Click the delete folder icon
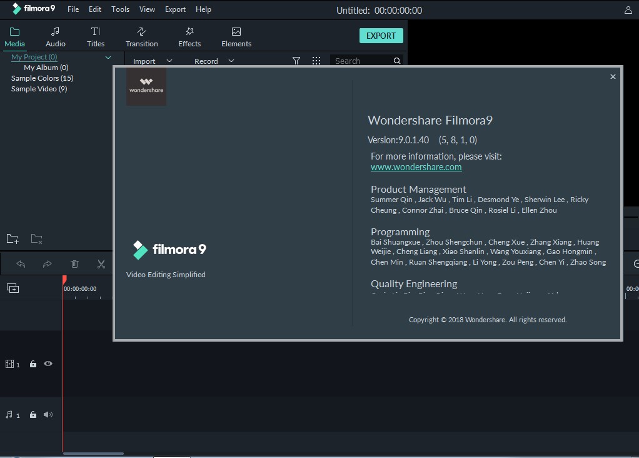This screenshot has height=458, width=639. pyautogui.click(x=37, y=238)
